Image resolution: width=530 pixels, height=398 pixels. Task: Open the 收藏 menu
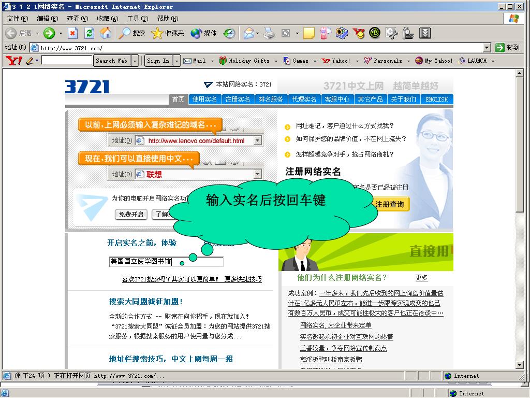point(108,19)
